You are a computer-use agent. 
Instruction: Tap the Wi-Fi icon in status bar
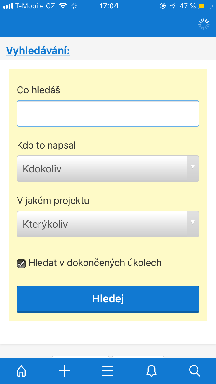tap(62, 6)
